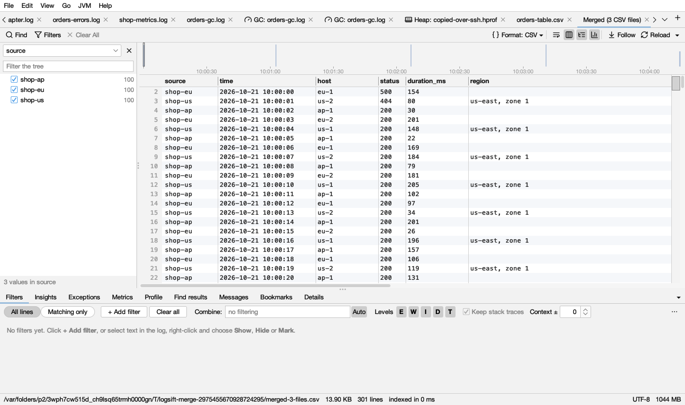The image size is (685, 405).
Task: Uncheck the shop-ap source checkbox
Action: 14,79
